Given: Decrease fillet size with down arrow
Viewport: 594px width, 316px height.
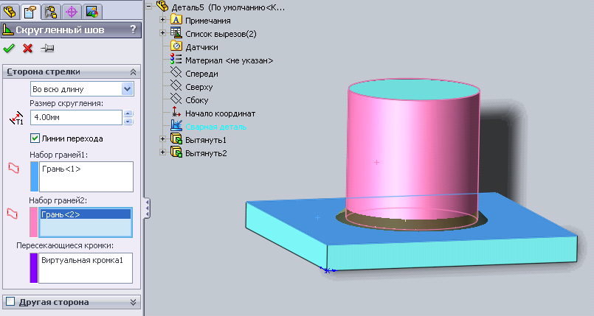Looking at the screenshot, I should tap(128, 122).
